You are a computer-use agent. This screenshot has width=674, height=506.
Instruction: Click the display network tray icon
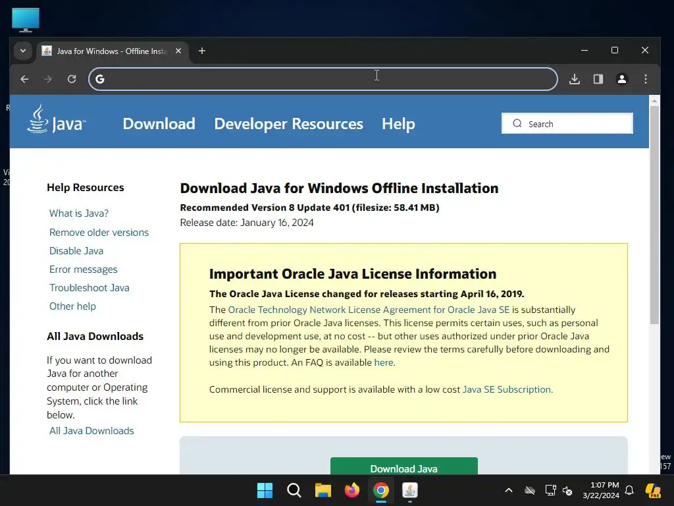[551, 490]
